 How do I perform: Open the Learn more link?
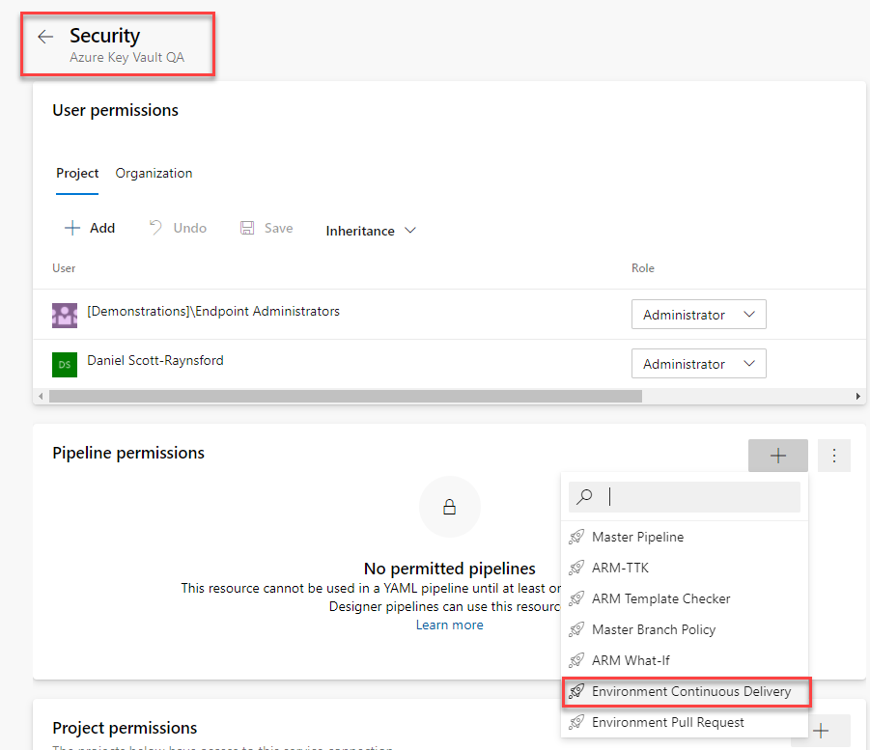(449, 625)
